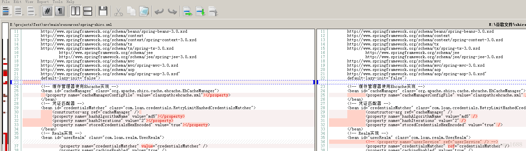Copy selection using the copy icon
The width and height of the screenshot is (526, 151).
click(x=131, y=11)
